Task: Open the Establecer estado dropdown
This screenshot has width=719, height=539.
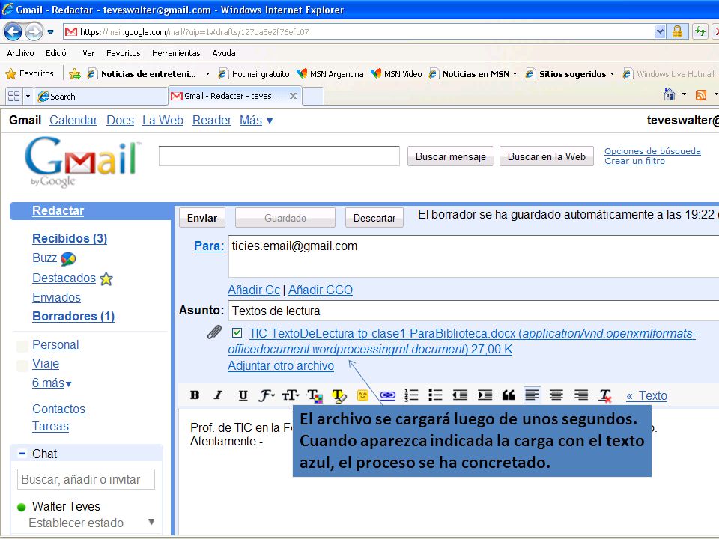Action: [151, 522]
